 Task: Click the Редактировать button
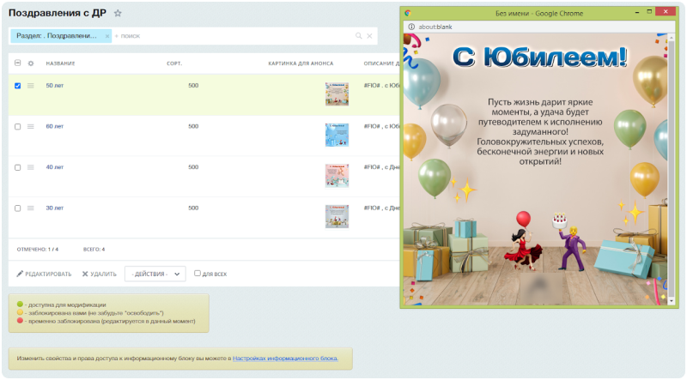44,274
